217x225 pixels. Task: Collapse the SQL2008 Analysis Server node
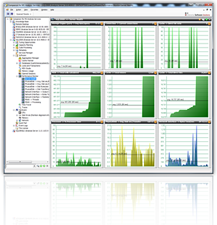[x=11, y=40]
